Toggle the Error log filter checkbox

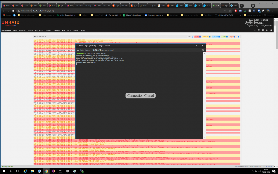click(x=200, y=37)
